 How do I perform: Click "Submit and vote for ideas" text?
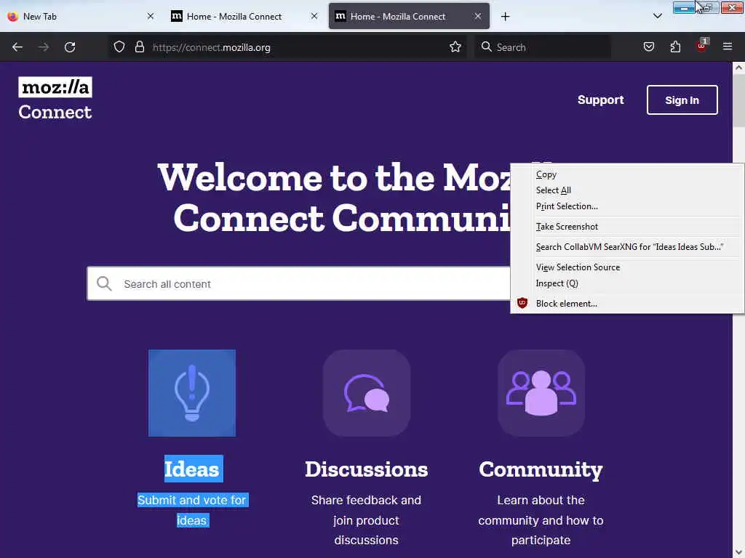pos(192,510)
